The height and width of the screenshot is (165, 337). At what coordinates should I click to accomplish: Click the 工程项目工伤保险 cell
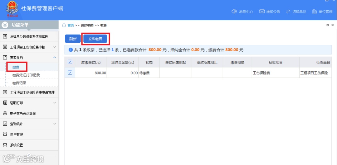coord(315,73)
